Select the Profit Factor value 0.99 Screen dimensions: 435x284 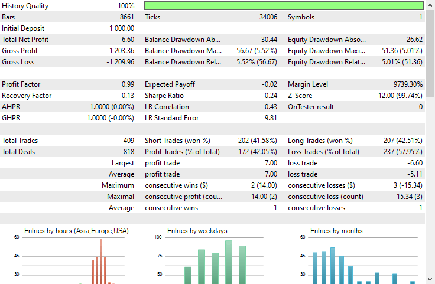coord(128,84)
